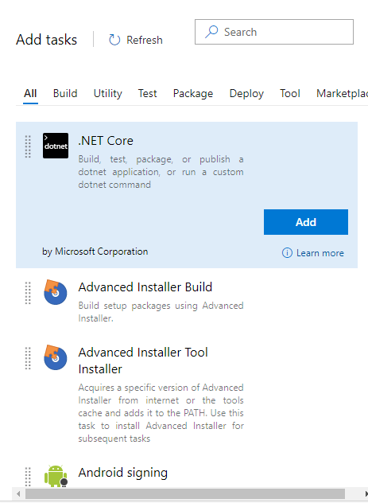The width and height of the screenshot is (368, 503).
Task: Select the .NET Core title
Action: point(106,141)
